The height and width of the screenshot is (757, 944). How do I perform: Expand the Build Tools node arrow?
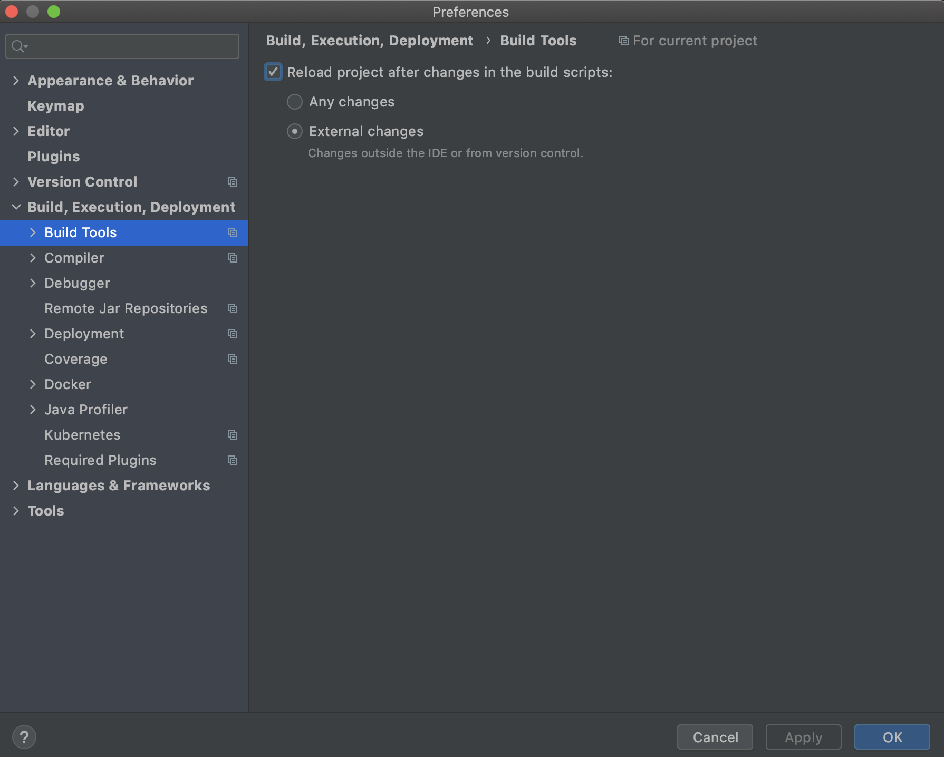pos(33,232)
